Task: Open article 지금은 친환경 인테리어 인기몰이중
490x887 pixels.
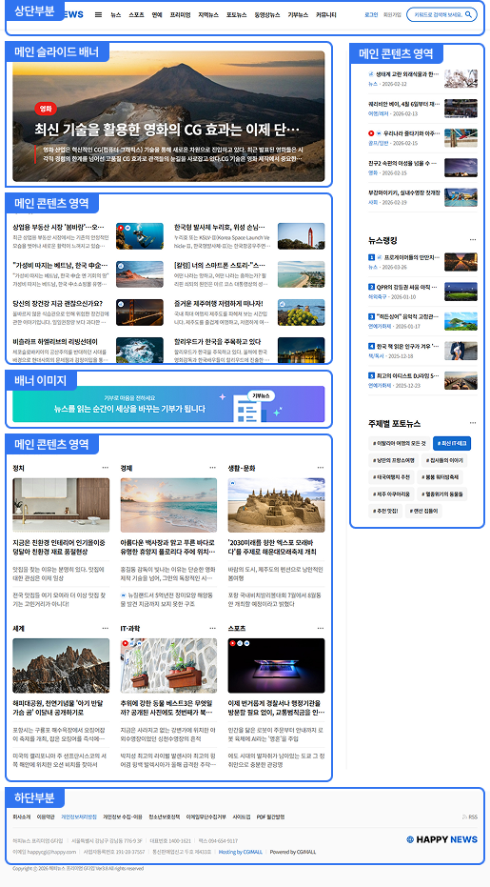Action: (x=59, y=547)
